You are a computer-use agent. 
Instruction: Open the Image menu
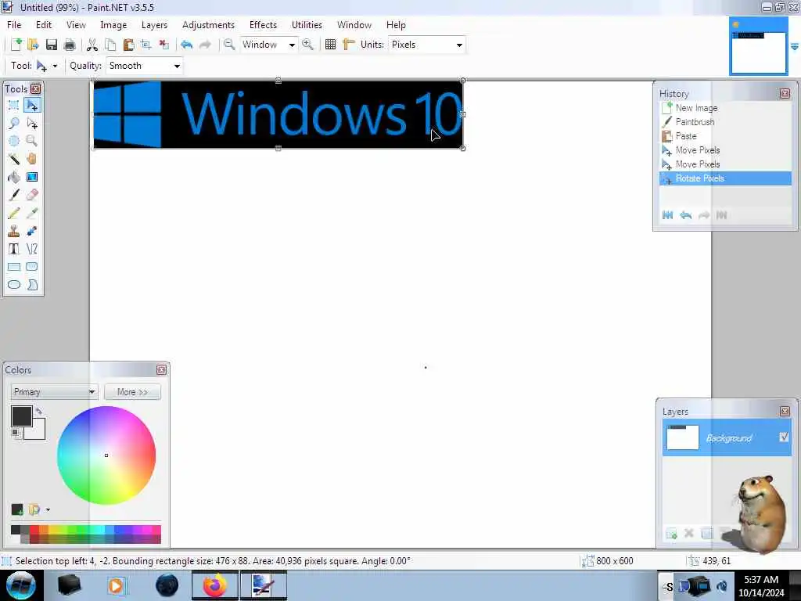click(113, 25)
